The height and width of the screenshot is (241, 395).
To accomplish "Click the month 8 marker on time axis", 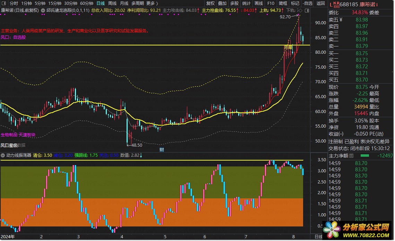I will (x=293, y=236).
